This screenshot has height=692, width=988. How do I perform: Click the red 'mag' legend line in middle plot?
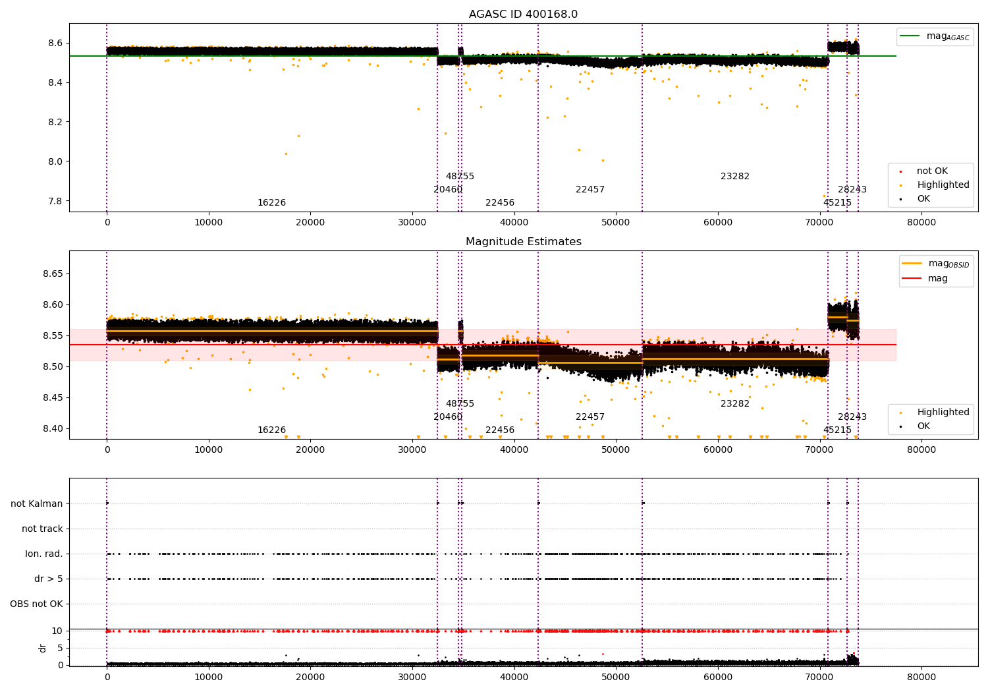point(912,279)
